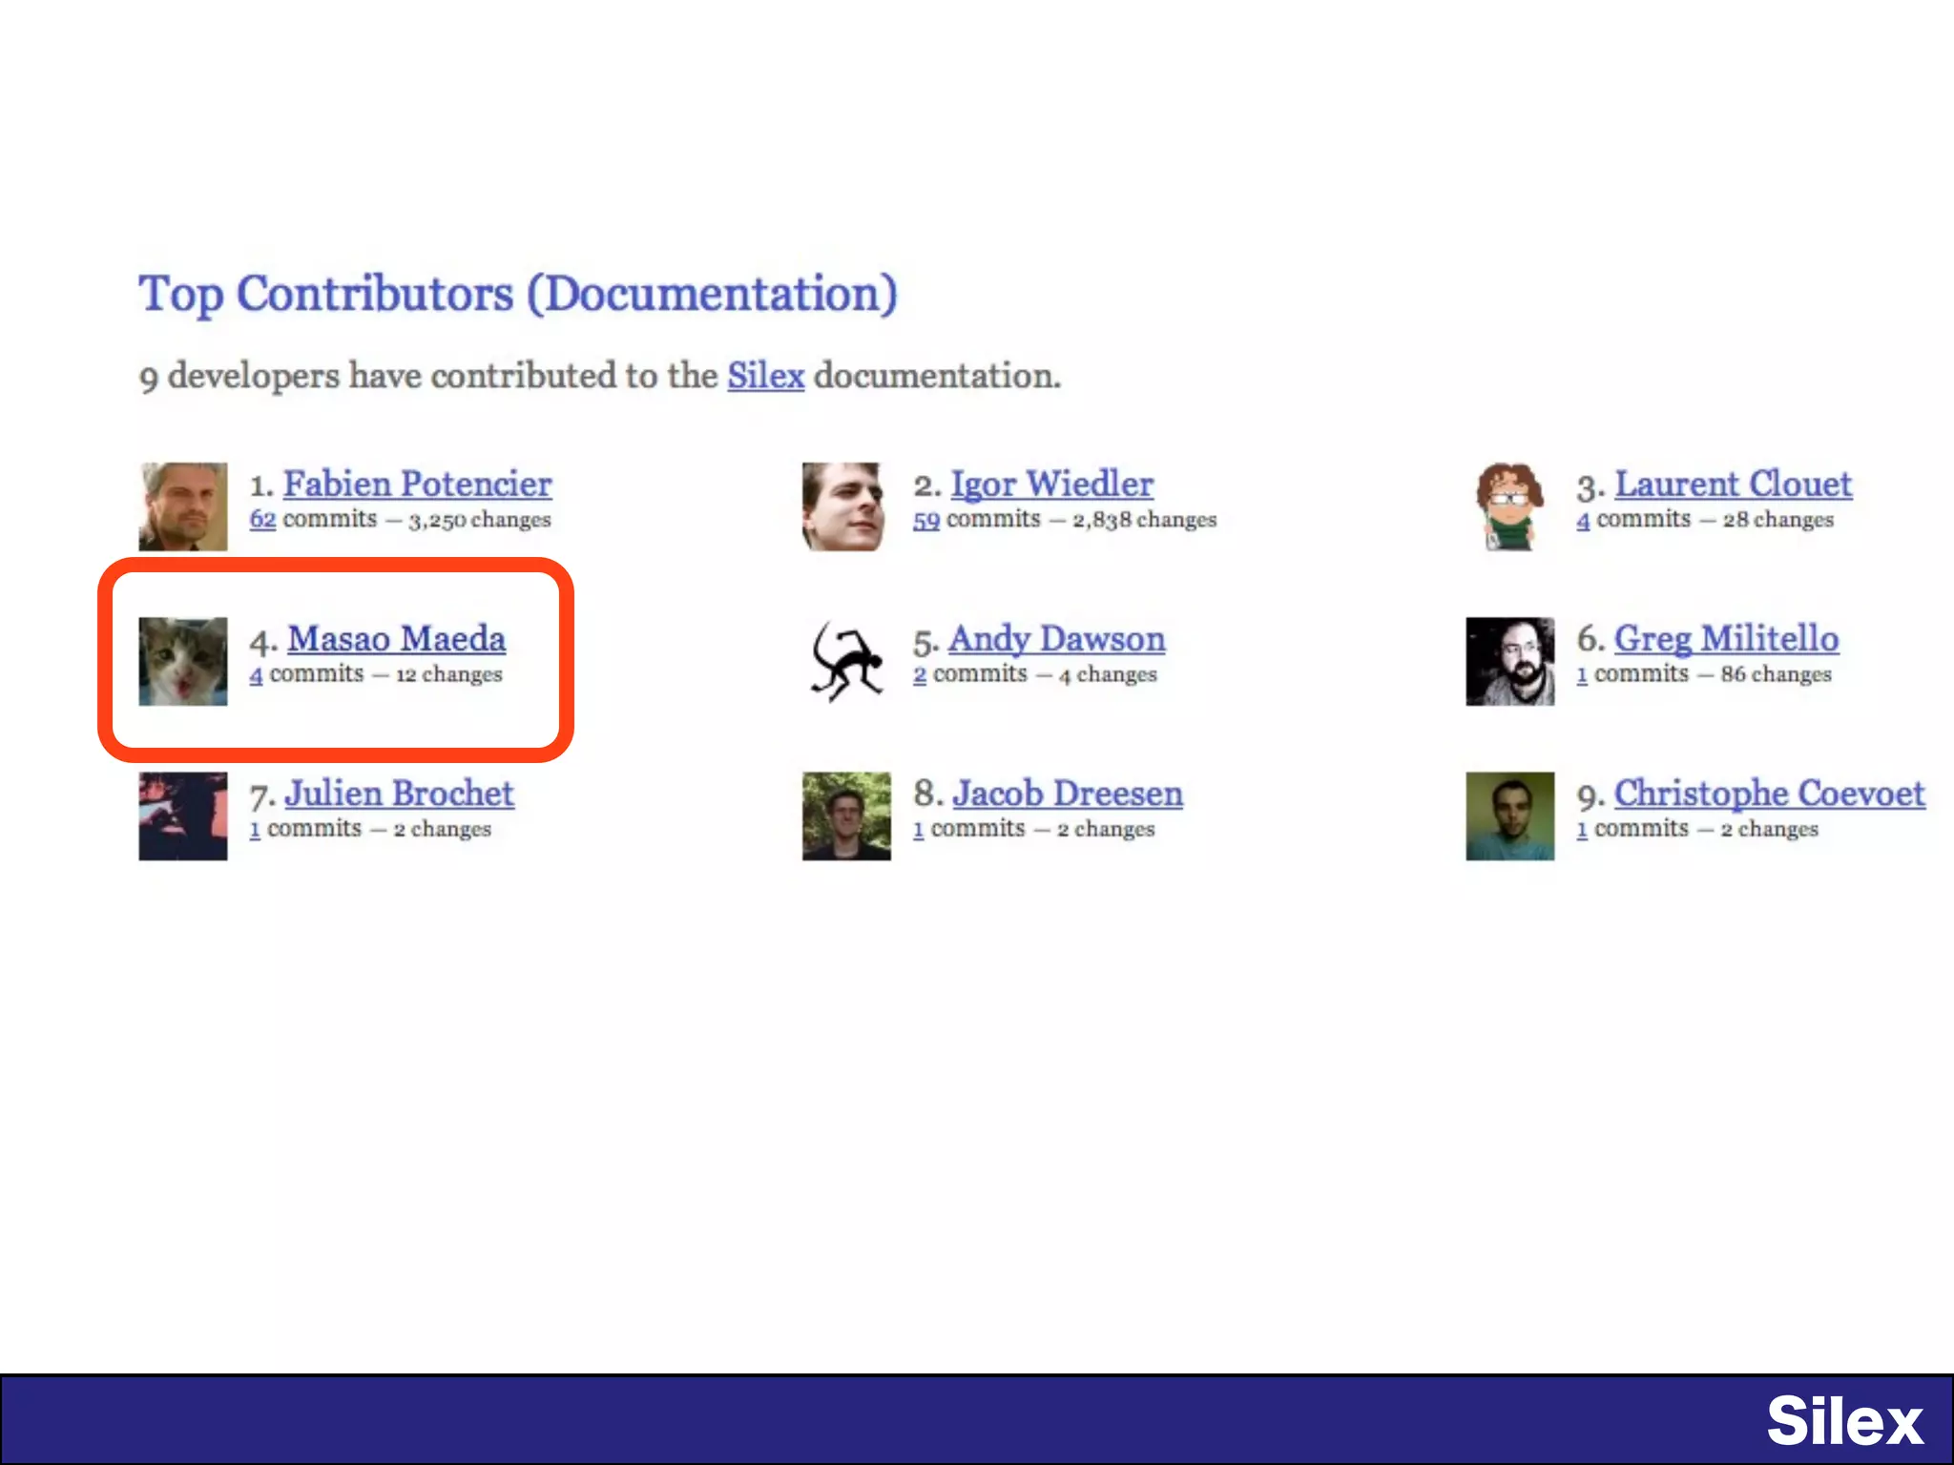Open the Christophe Coevoet name link
This screenshot has height=1465, width=1954.
point(1768,794)
